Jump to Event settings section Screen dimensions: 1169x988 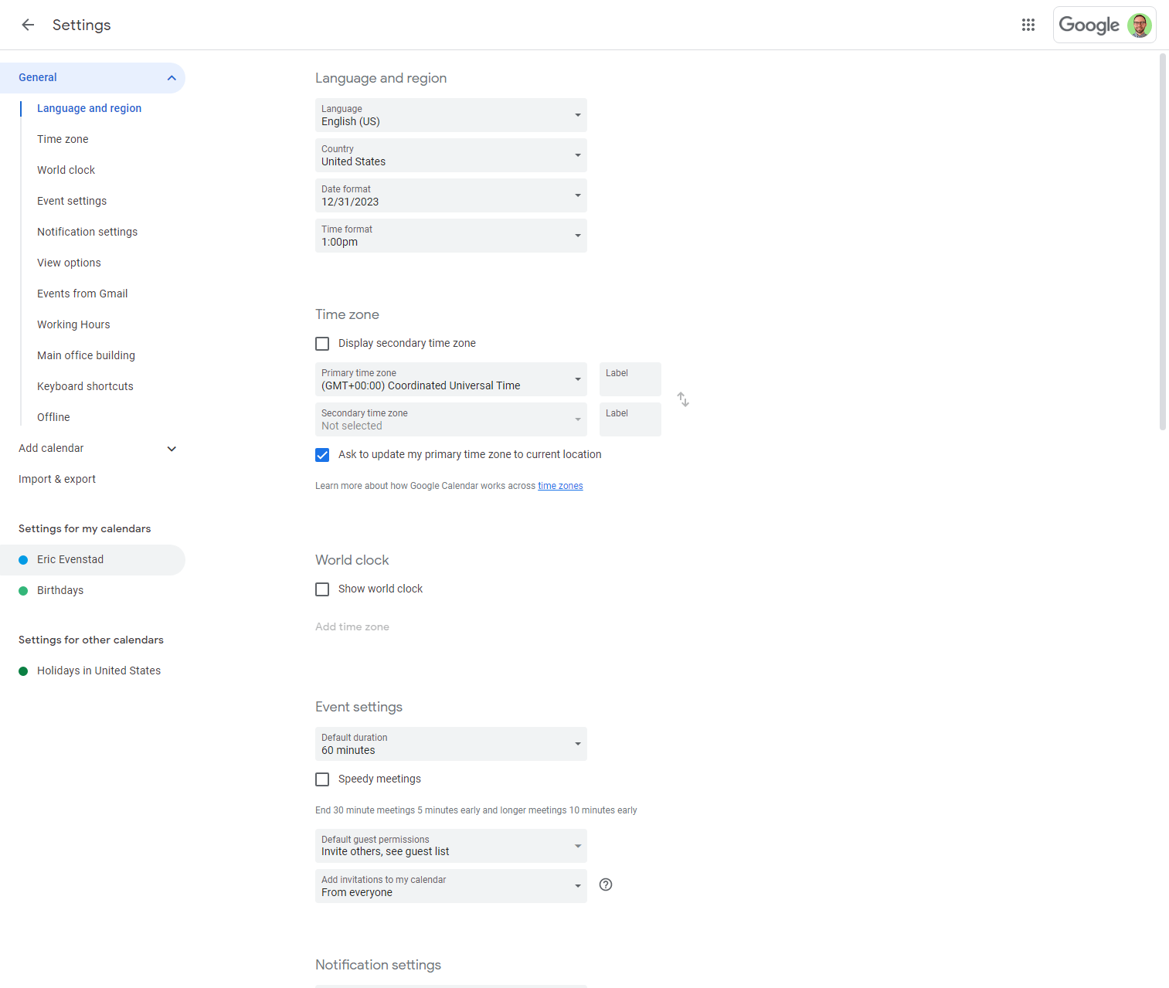pos(72,201)
